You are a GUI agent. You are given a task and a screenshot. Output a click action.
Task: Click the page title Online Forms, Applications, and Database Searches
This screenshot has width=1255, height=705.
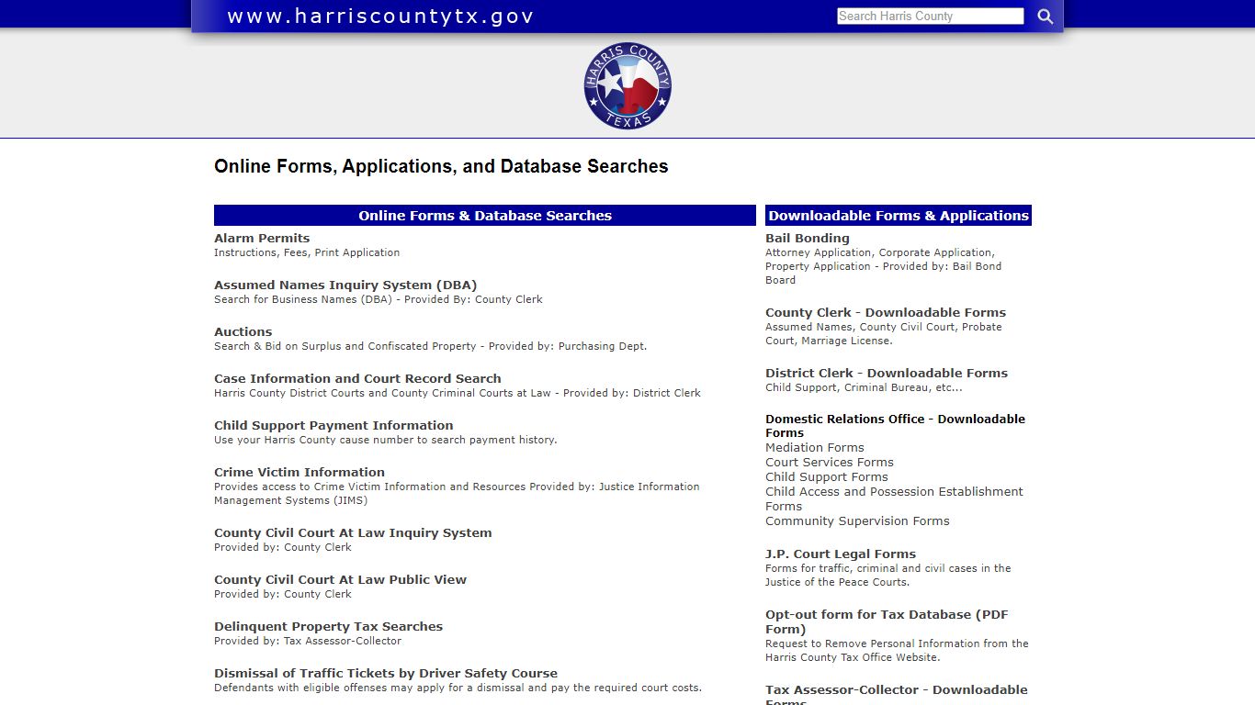(x=441, y=166)
